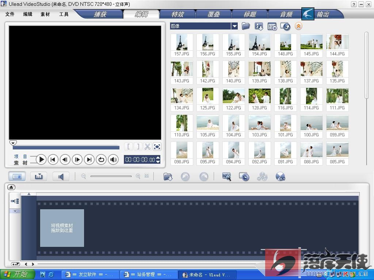
Task: Switch to the 音频 step tab
Action: point(286,14)
